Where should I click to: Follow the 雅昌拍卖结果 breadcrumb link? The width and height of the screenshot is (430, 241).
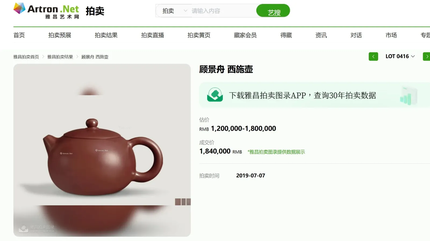(60, 57)
